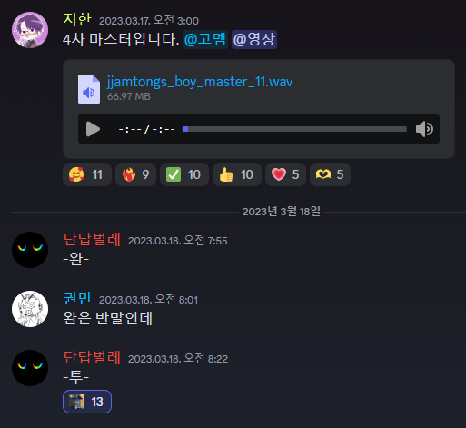Click 단답벌레's avatar on -투- message
The image size is (466, 428).
(x=30, y=368)
